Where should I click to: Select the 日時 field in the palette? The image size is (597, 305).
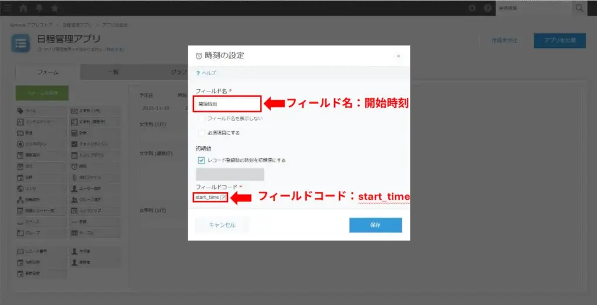tap(41, 177)
